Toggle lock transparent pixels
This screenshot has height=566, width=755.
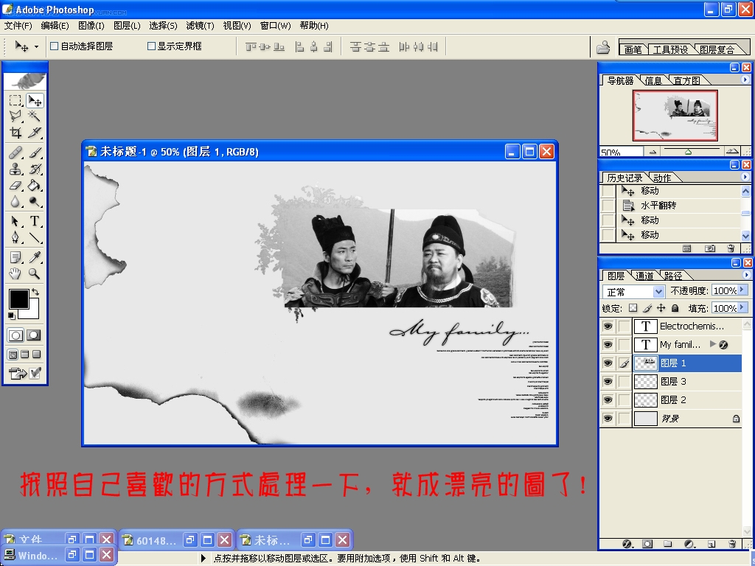click(x=633, y=308)
